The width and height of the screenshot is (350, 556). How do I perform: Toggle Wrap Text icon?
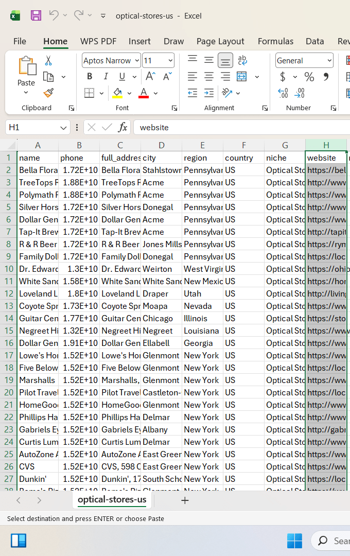click(x=242, y=60)
